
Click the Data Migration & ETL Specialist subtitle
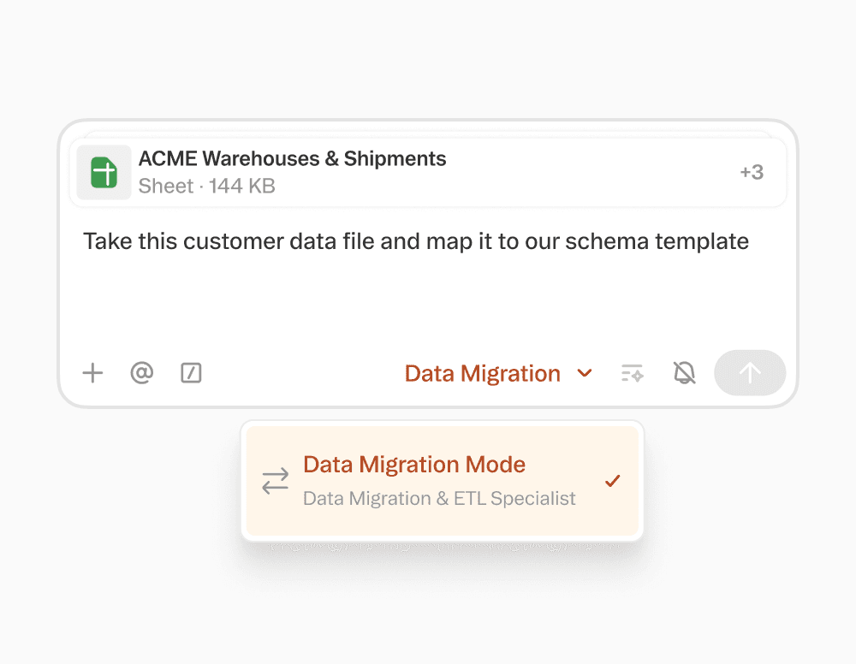pyautogui.click(x=438, y=499)
